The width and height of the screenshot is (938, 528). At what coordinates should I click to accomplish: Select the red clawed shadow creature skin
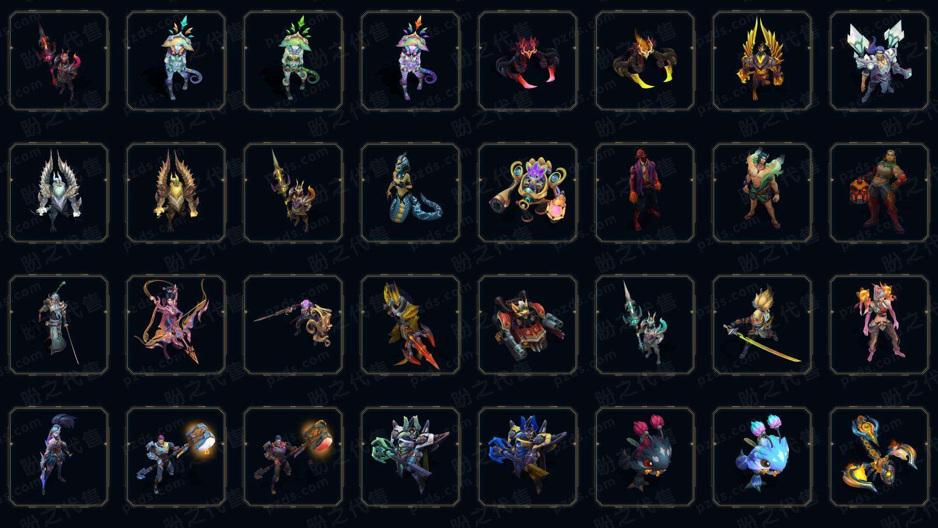click(x=528, y=61)
